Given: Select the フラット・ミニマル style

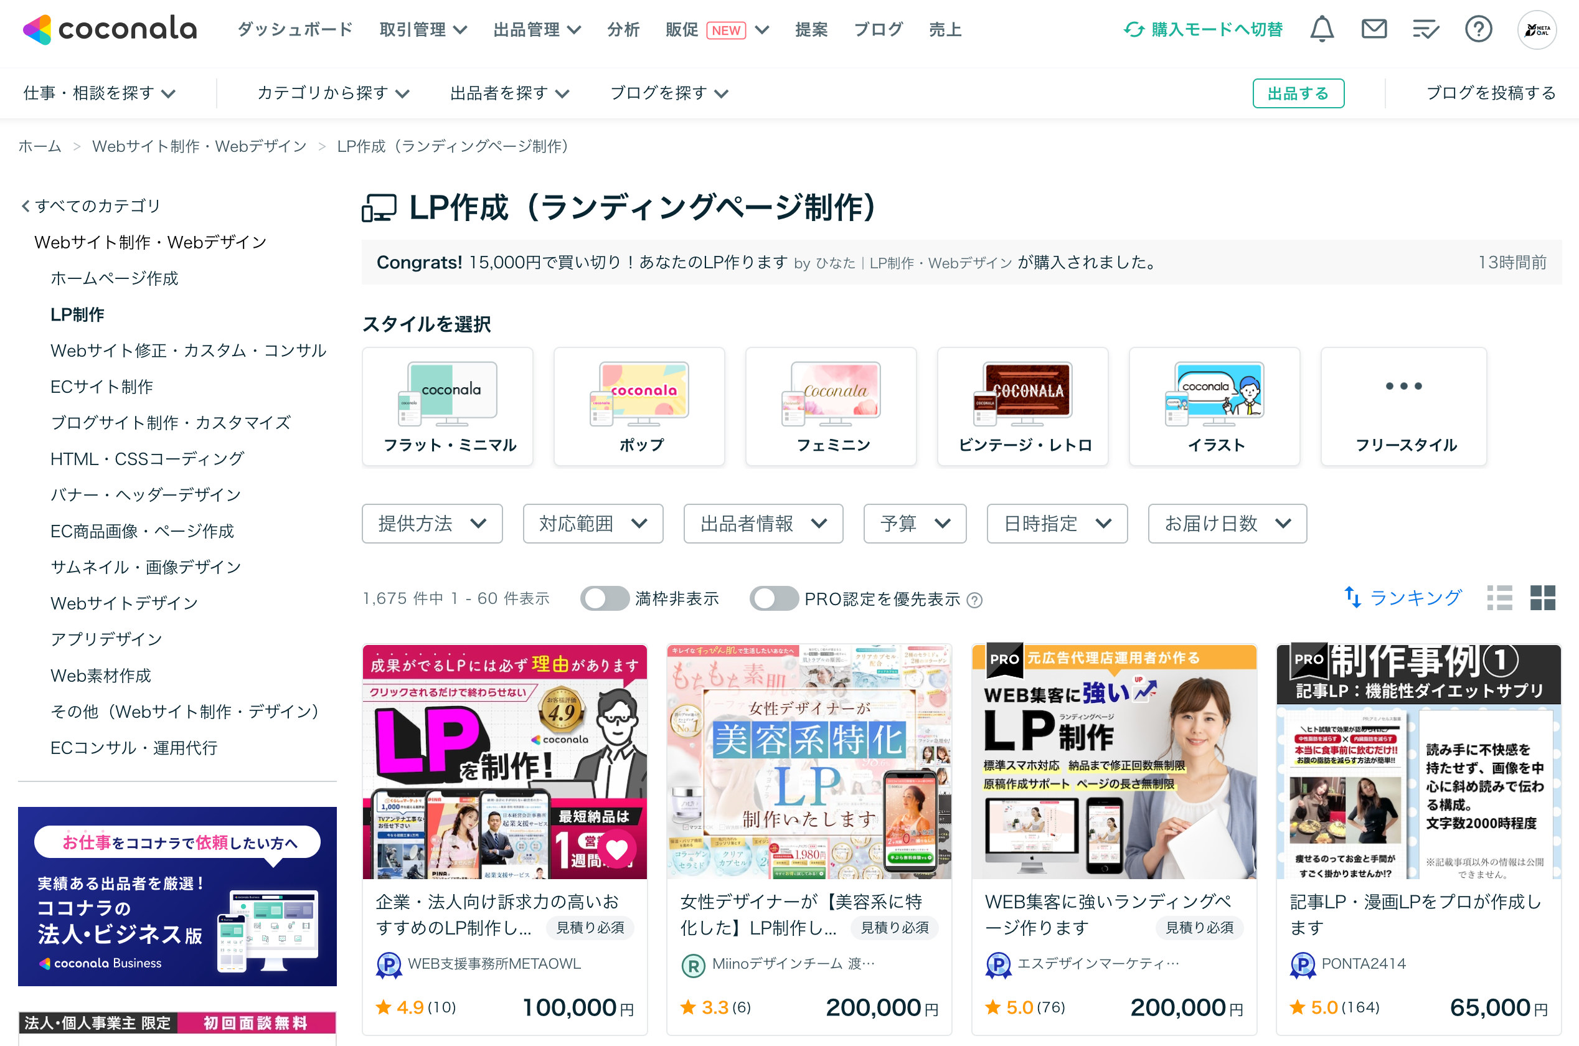Looking at the screenshot, I should click(448, 406).
